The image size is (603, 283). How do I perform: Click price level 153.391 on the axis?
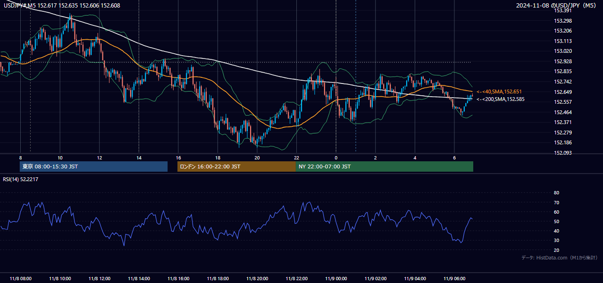[563, 10]
